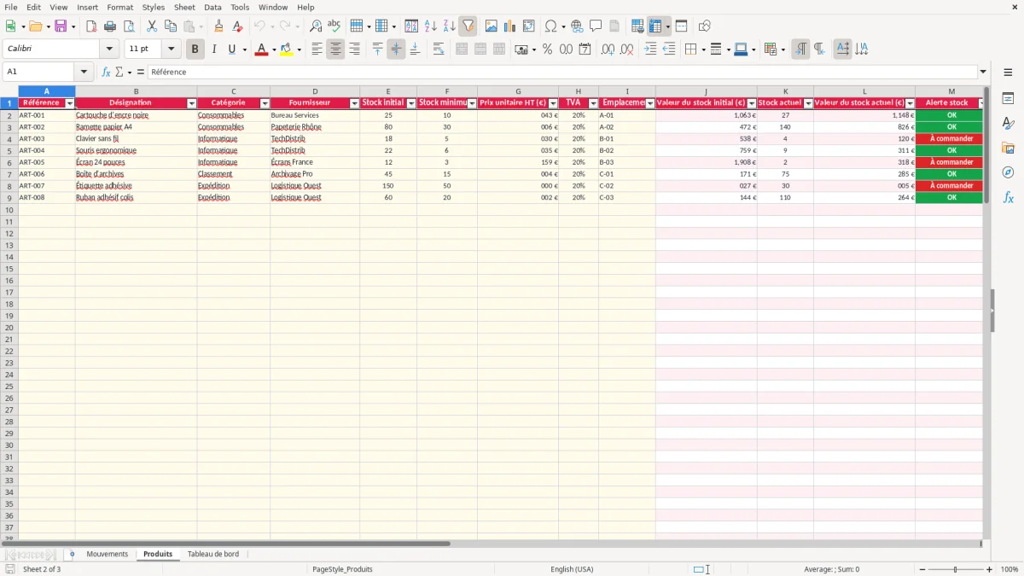Toggle Bold formatting button

point(195,49)
